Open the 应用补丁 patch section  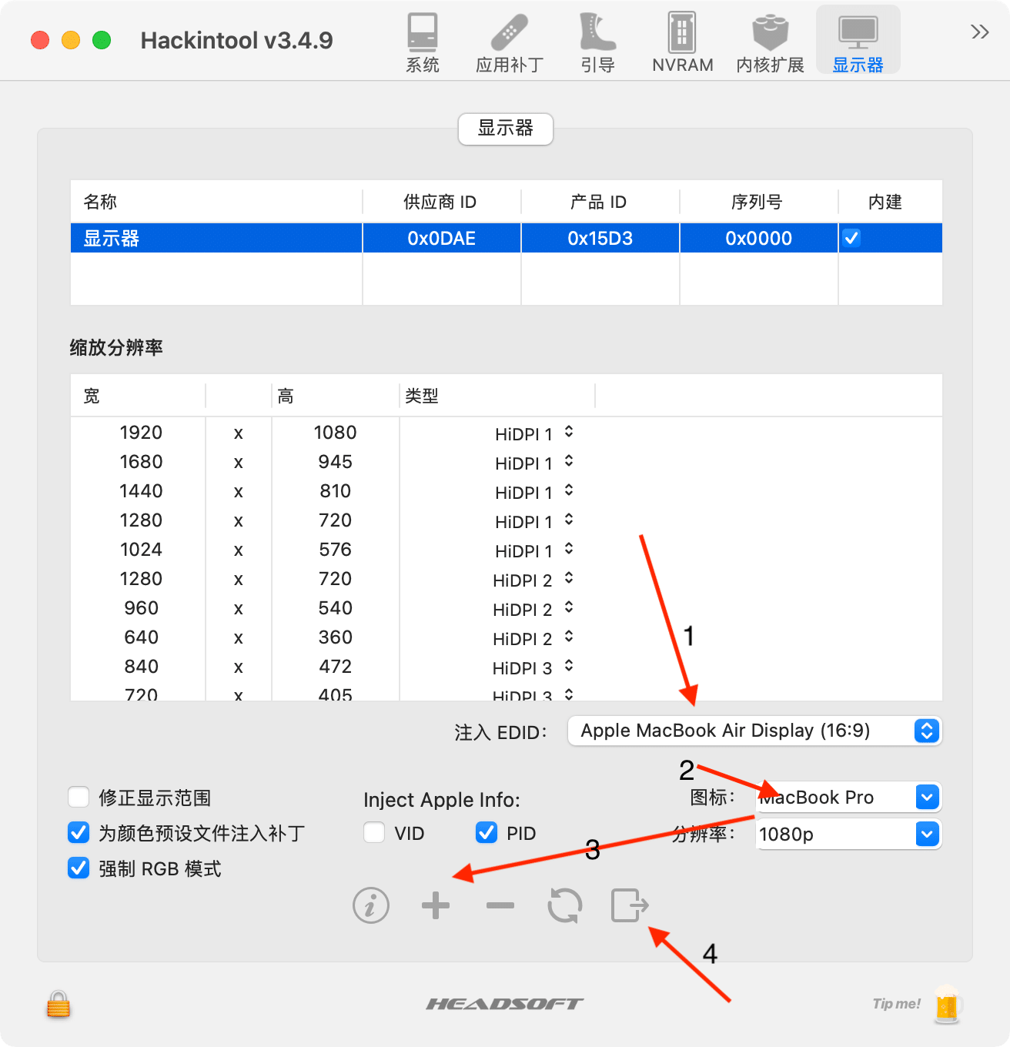509,43
